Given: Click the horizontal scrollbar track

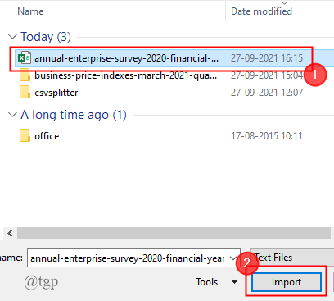Looking at the screenshot, I should [x=174, y=234].
